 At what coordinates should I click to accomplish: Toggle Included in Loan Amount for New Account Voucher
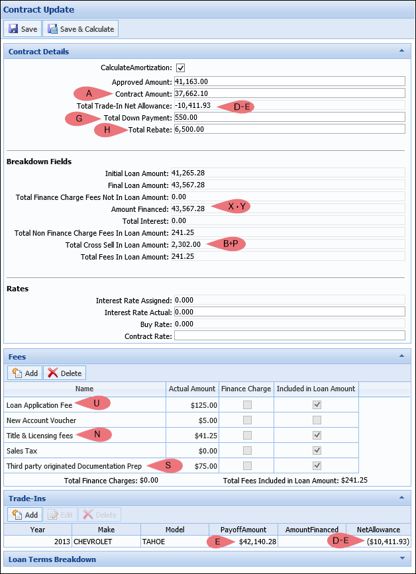317,420
